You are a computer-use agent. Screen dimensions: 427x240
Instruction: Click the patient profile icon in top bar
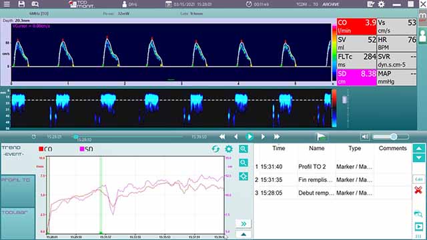coord(125,4)
